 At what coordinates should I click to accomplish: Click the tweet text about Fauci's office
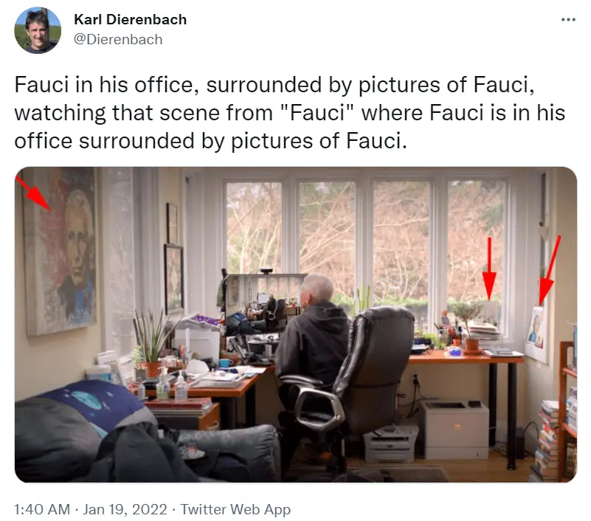[289, 112]
